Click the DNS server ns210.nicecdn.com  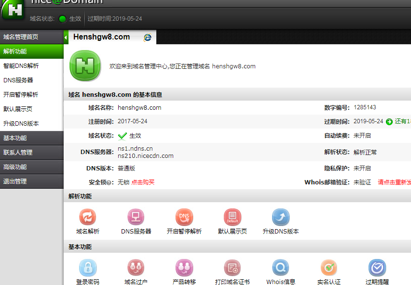click(146, 156)
